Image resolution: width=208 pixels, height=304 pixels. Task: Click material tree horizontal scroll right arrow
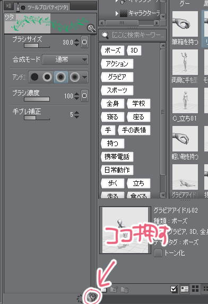pyautogui.click(x=157, y=23)
